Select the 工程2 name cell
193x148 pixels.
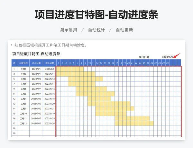click(x=23, y=74)
